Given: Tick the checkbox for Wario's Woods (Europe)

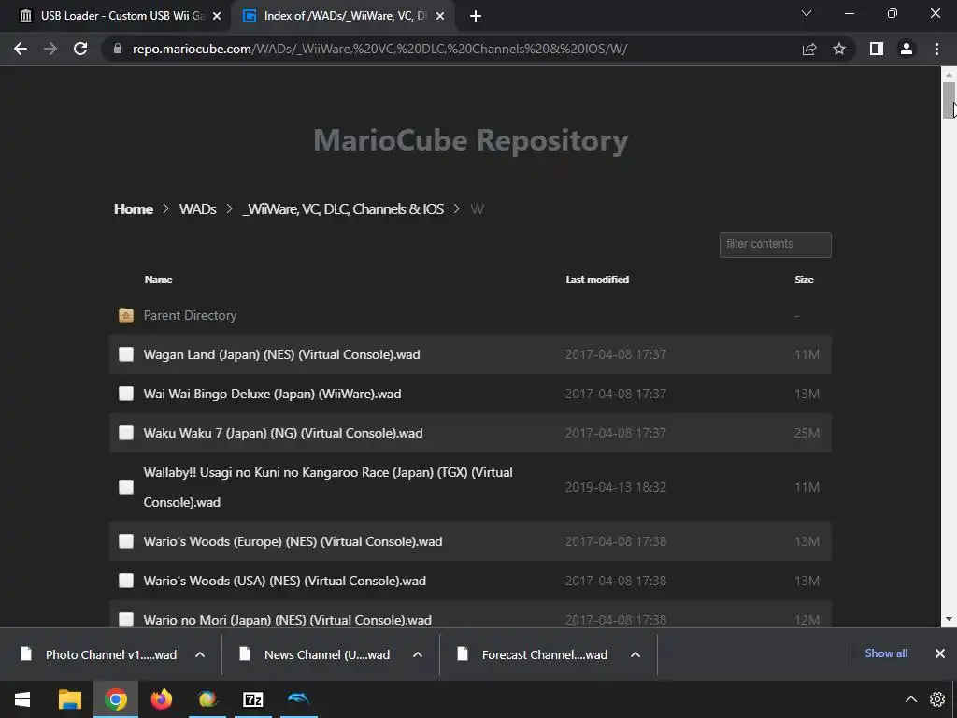Looking at the screenshot, I should 126,541.
